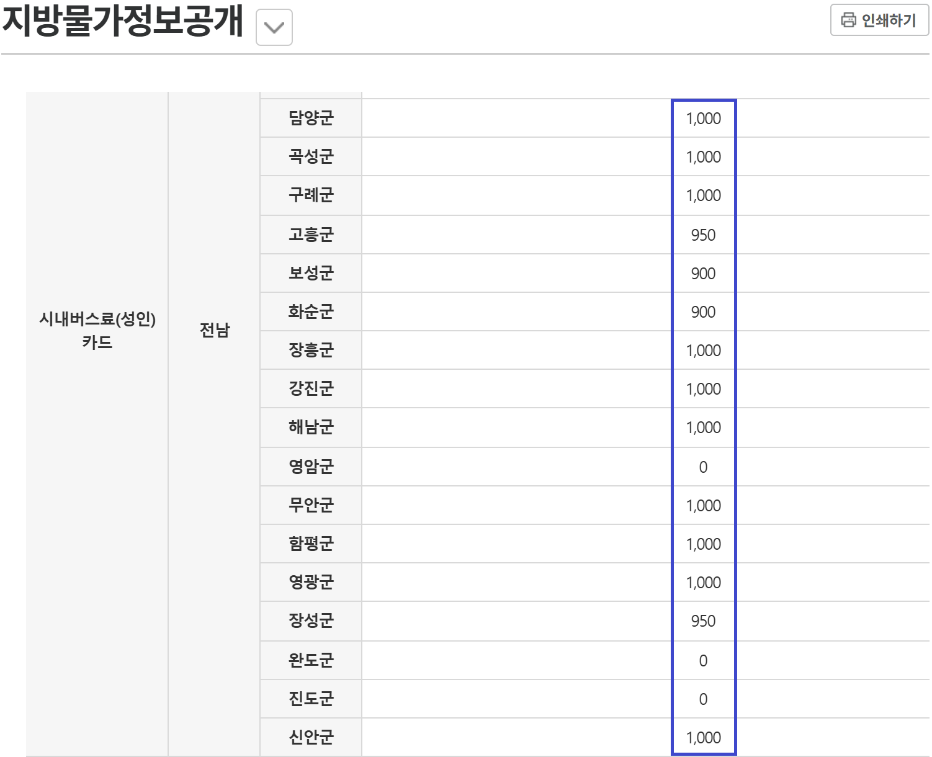Select the 영암군 row label

[x=311, y=467]
